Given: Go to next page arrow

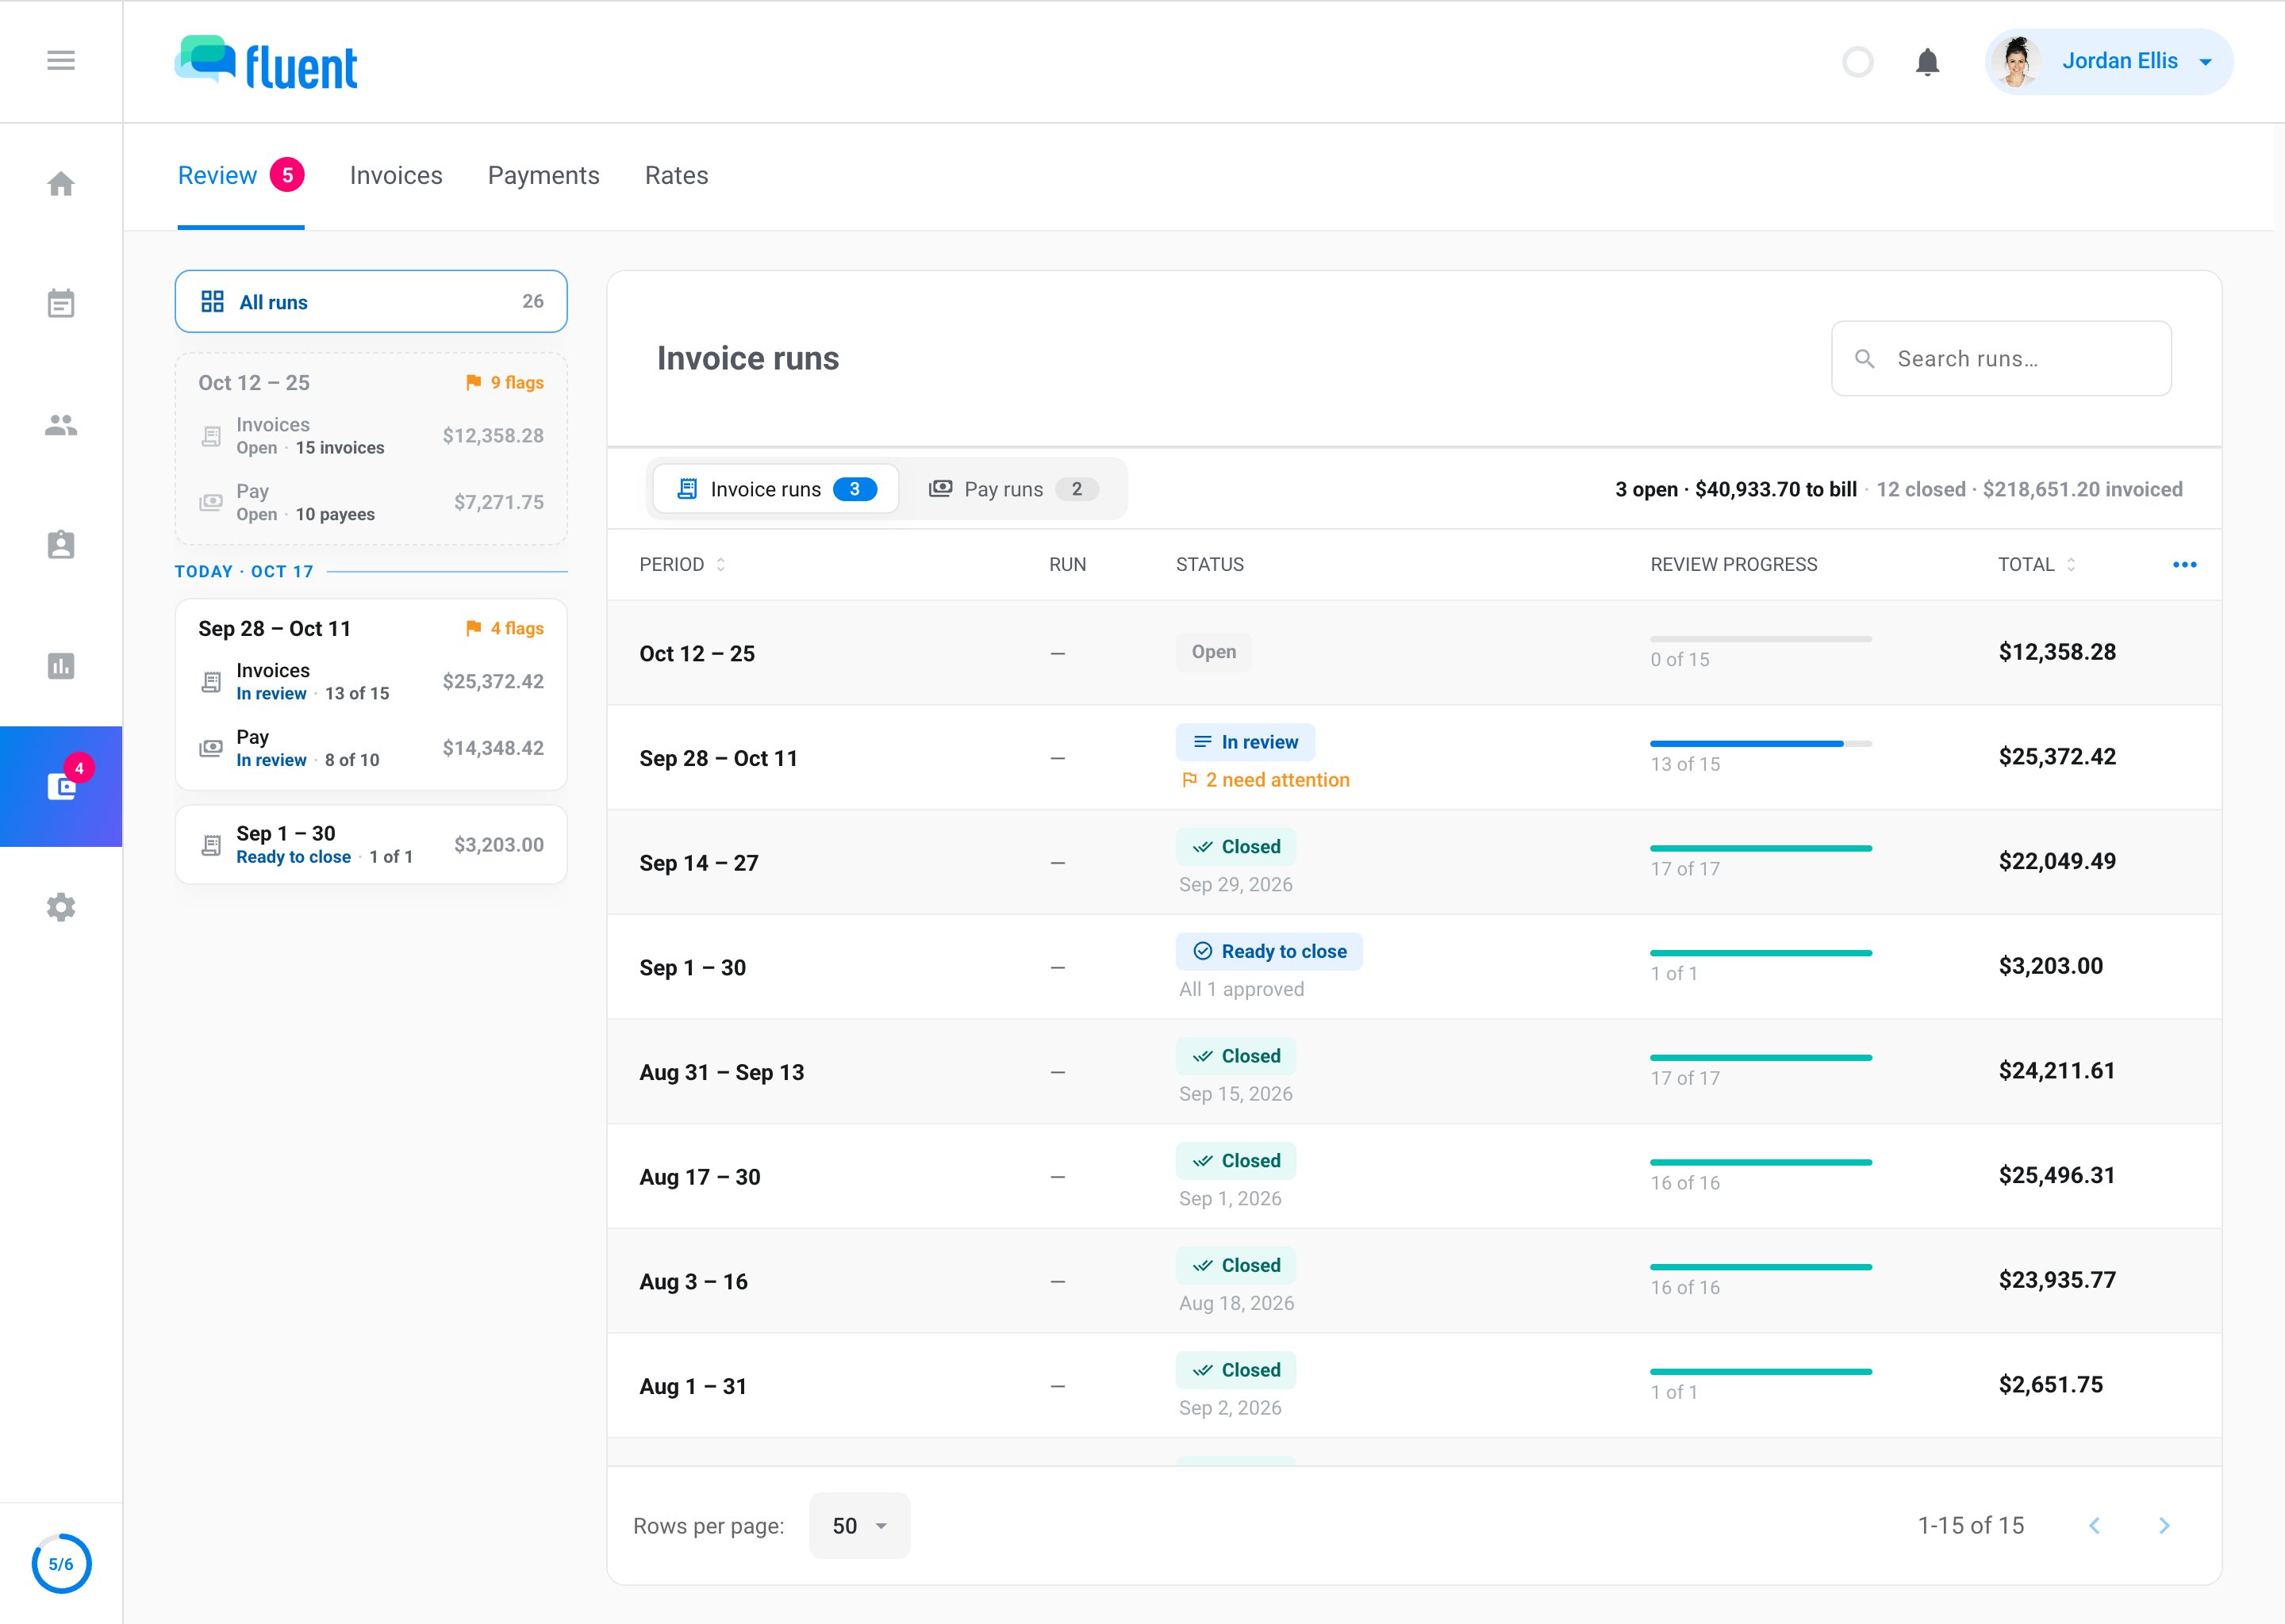Looking at the screenshot, I should coord(2164,1526).
